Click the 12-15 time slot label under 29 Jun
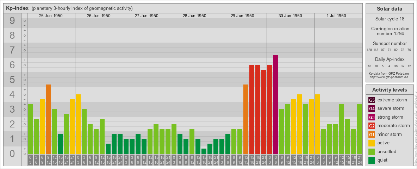The image size is (417, 169). point(246,160)
